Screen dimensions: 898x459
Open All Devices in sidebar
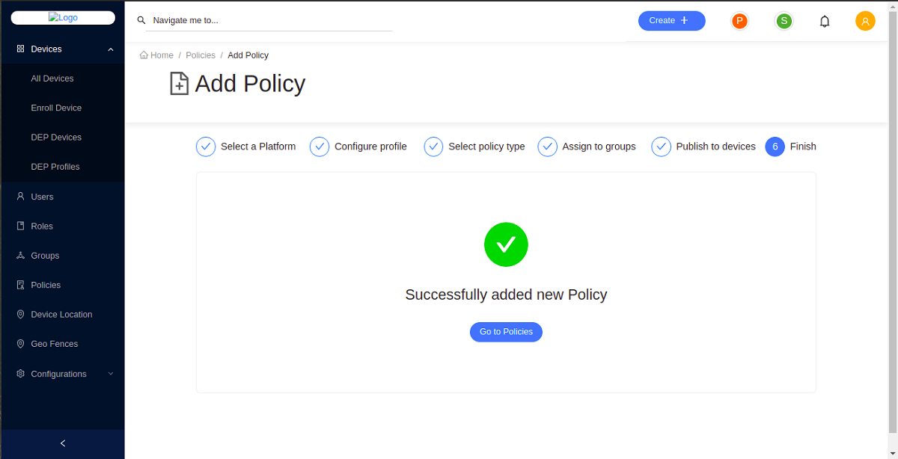pos(52,78)
